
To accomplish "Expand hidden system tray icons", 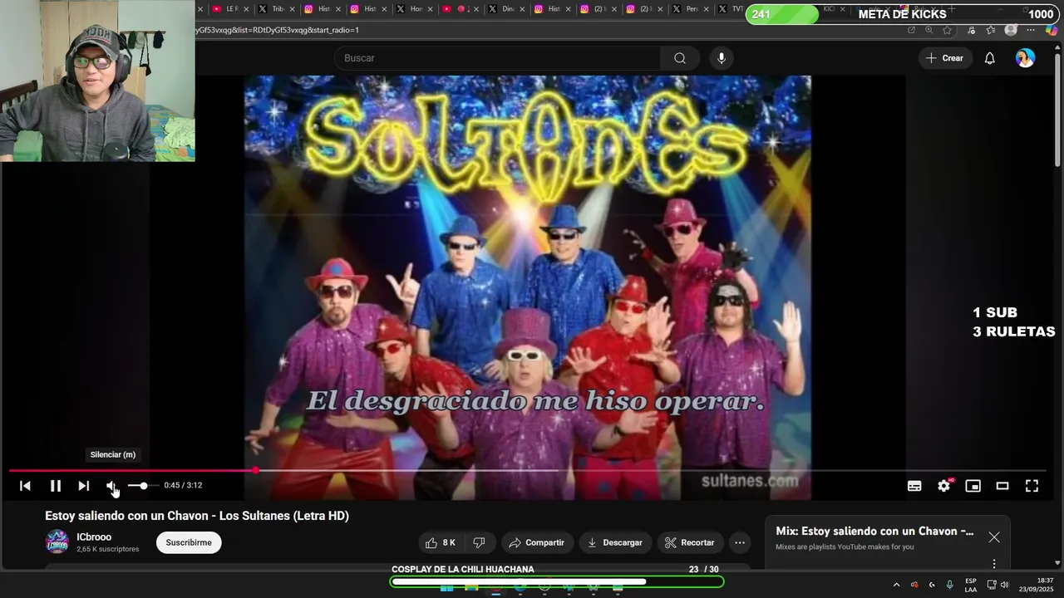I will tap(896, 585).
